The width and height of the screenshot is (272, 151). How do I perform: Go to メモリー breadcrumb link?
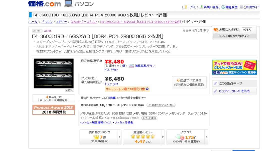tap(61, 22)
